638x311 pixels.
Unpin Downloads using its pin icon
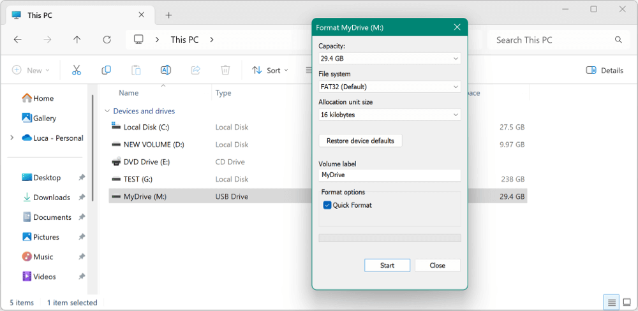[82, 197]
